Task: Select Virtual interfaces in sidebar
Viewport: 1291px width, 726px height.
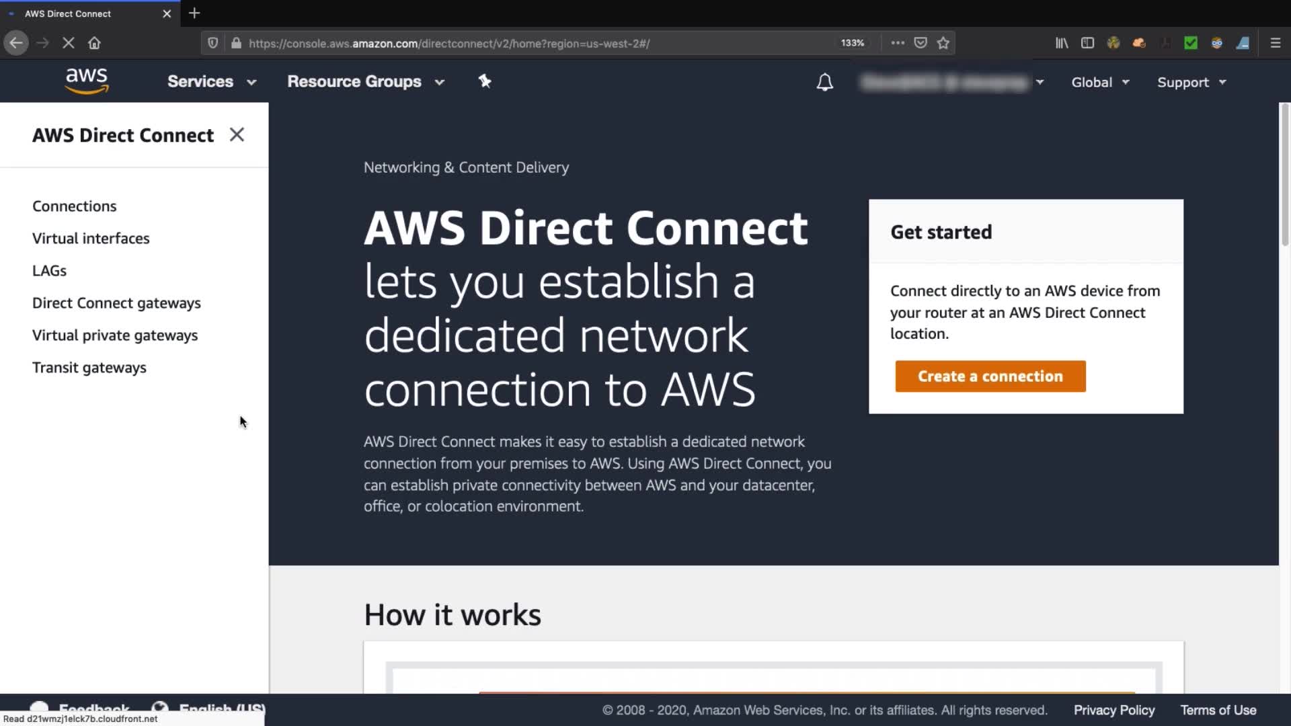Action: point(91,238)
